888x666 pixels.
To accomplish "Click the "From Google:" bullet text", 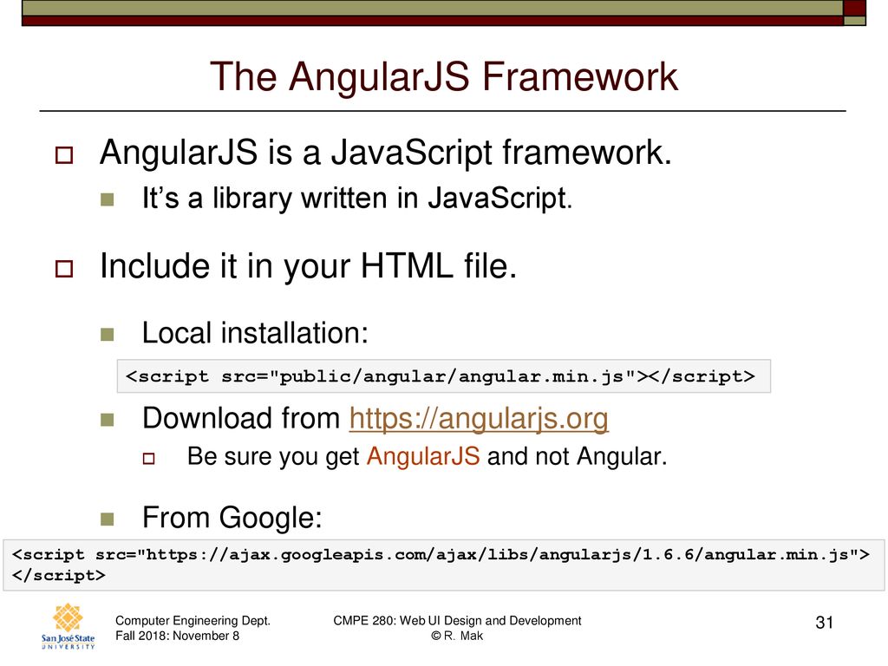I will [x=232, y=518].
